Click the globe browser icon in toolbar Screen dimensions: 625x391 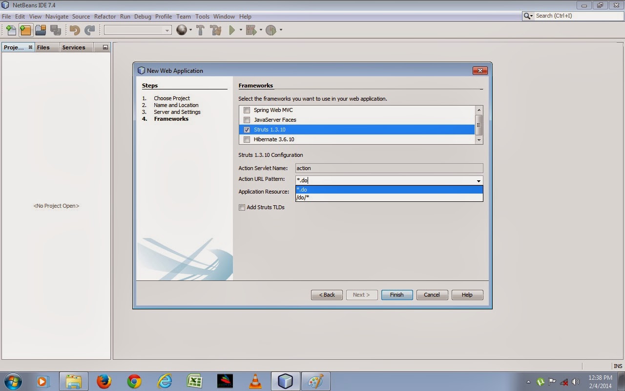pyautogui.click(x=182, y=30)
